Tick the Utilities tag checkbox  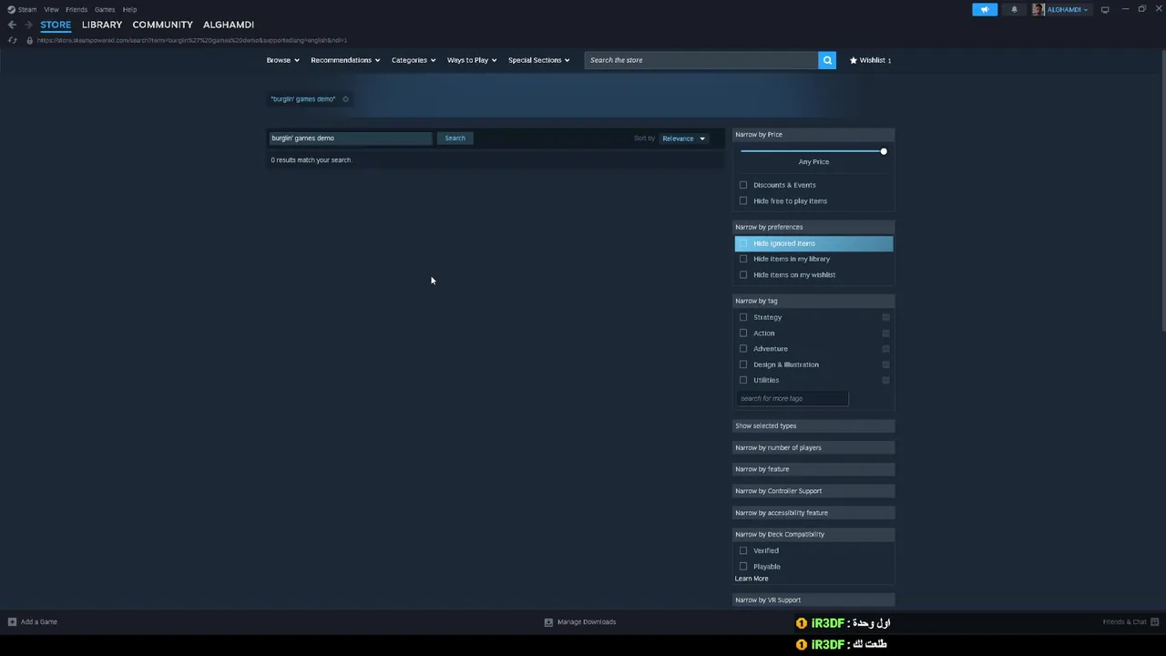(x=743, y=380)
